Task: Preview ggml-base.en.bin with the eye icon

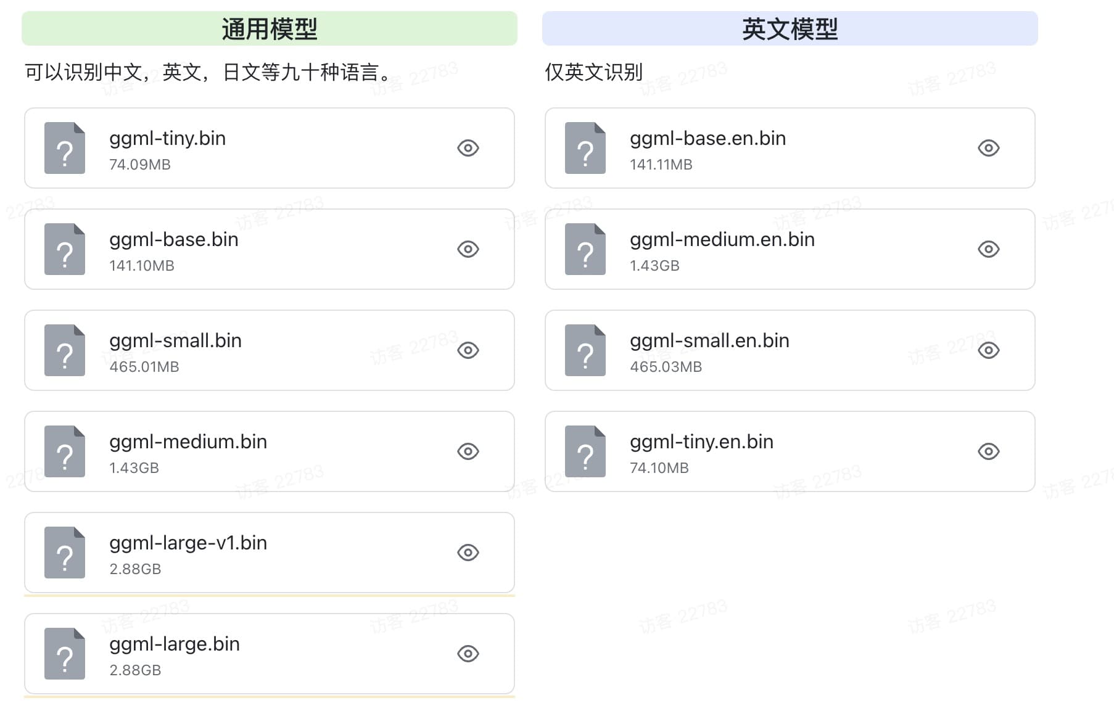Action: pyautogui.click(x=989, y=148)
